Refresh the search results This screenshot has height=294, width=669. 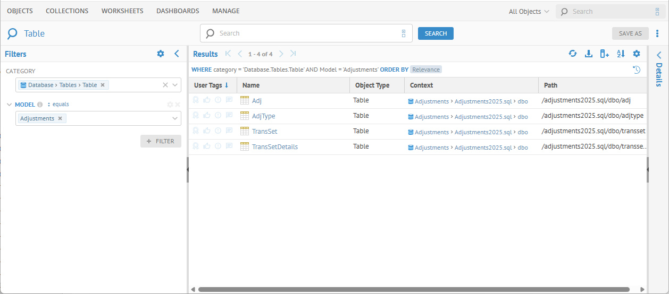tap(573, 54)
